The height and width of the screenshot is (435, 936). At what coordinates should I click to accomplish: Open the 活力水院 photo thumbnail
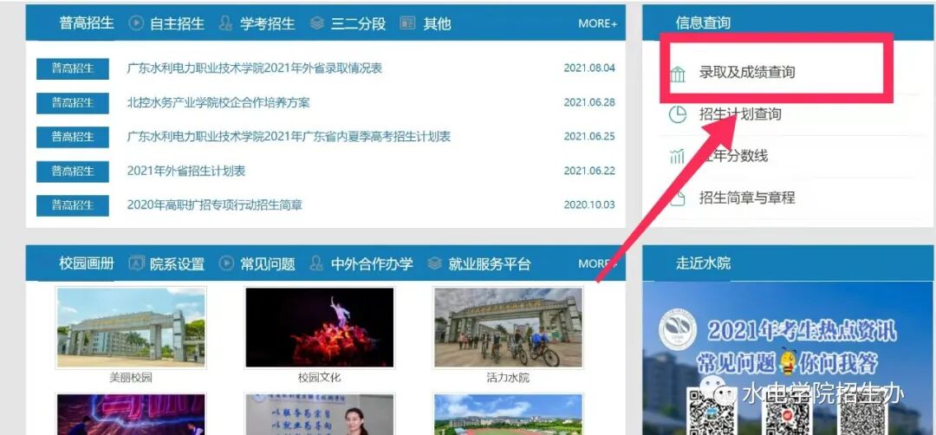508,327
